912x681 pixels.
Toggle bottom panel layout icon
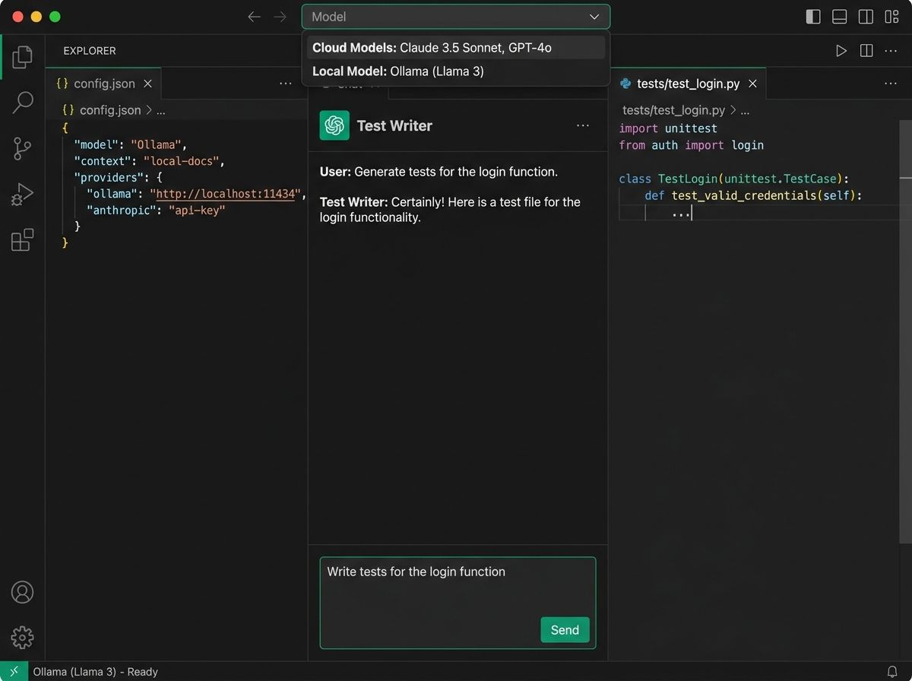tap(839, 17)
